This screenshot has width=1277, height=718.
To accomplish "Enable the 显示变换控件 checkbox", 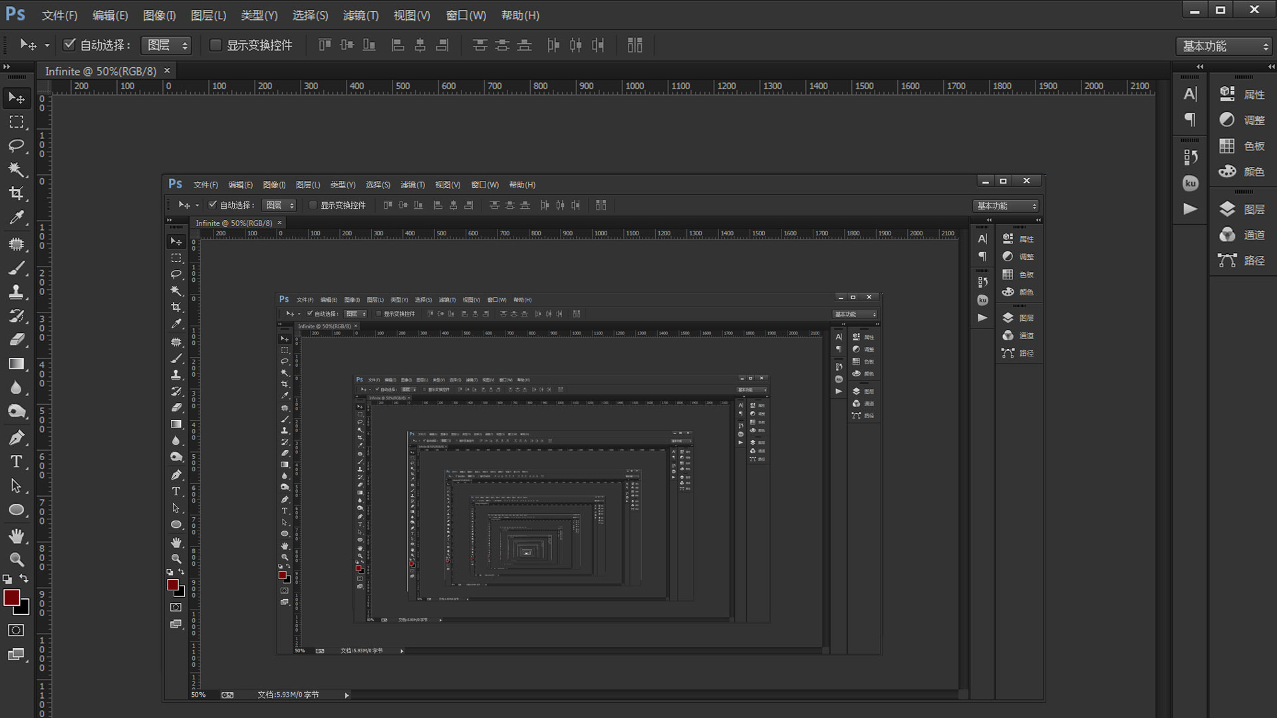I will pyautogui.click(x=215, y=45).
